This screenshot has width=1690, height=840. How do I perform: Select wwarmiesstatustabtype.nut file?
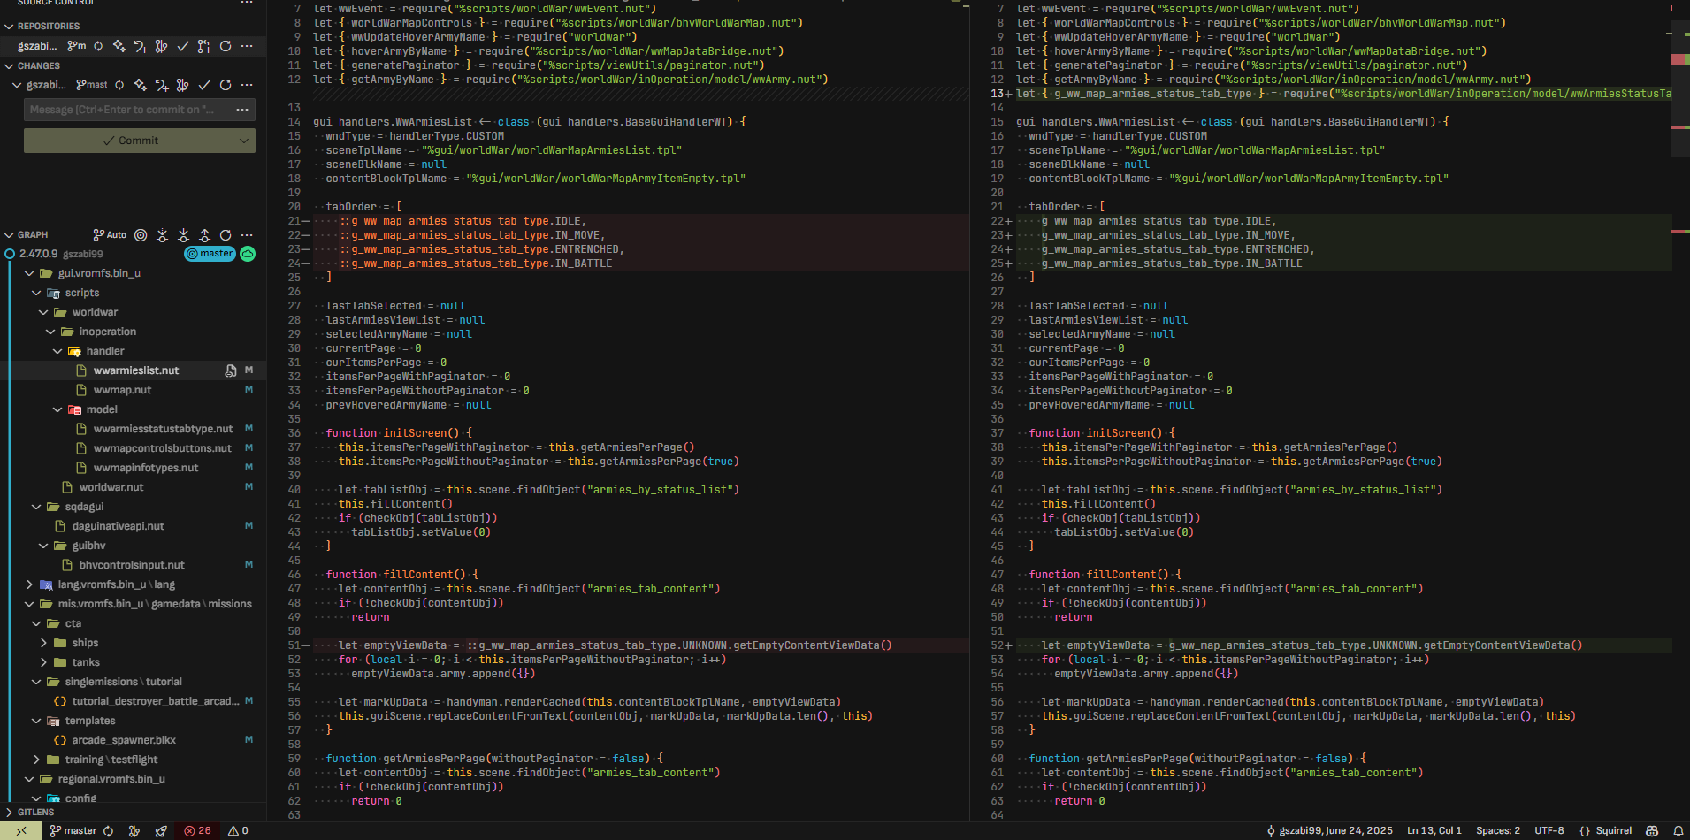[x=164, y=429]
